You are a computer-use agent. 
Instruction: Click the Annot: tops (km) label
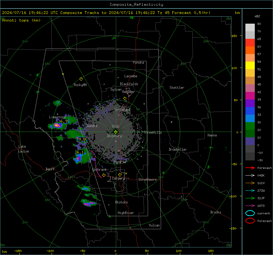21,20
